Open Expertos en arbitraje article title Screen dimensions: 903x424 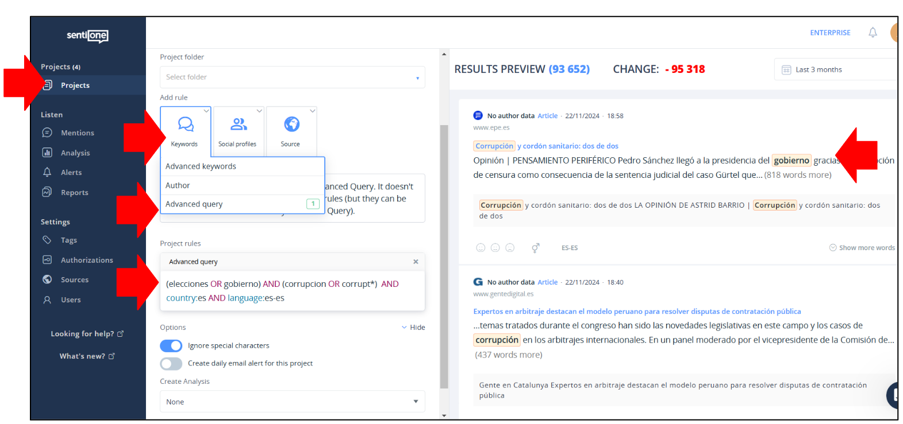tap(637, 312)
